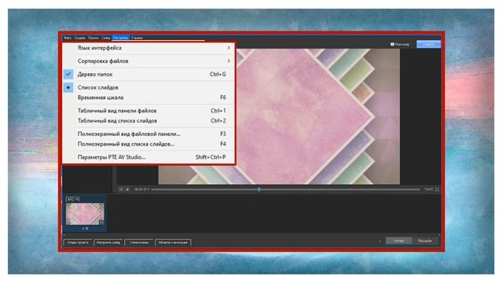The image size is (503, 283).
Task: Switch to the Слайды view tab
Action: click(x=398, y=241)
